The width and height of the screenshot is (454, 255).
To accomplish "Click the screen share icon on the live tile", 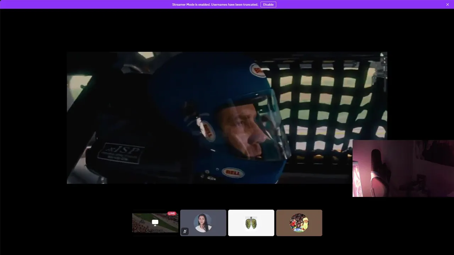I will [x=155, y=222].
